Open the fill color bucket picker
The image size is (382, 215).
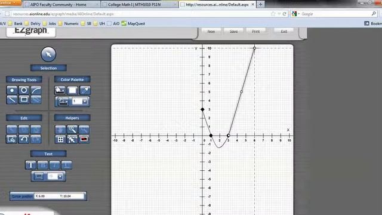[x=60, y=90]
